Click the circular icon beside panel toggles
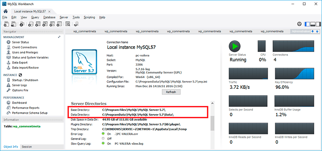The image size is (322, 151). (x=299, y=24)
